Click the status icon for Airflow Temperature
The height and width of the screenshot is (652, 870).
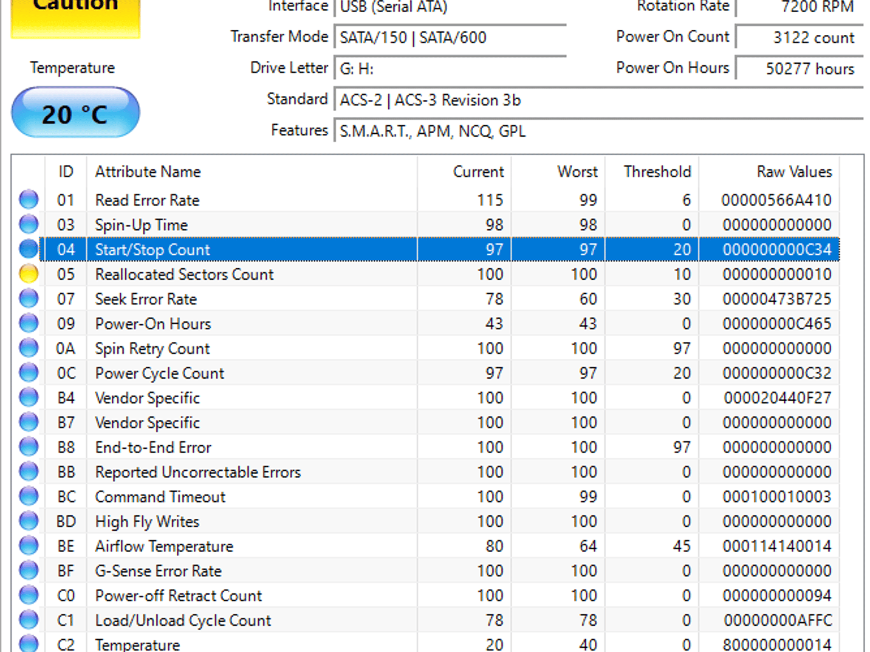click(29, 545)
